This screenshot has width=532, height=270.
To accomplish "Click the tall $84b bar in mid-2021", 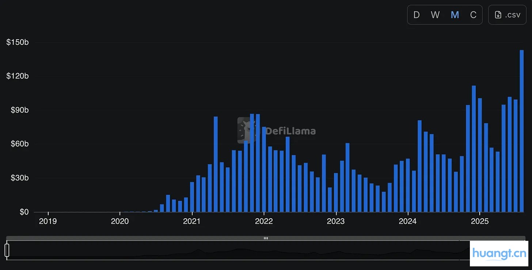I will (216, 164).
